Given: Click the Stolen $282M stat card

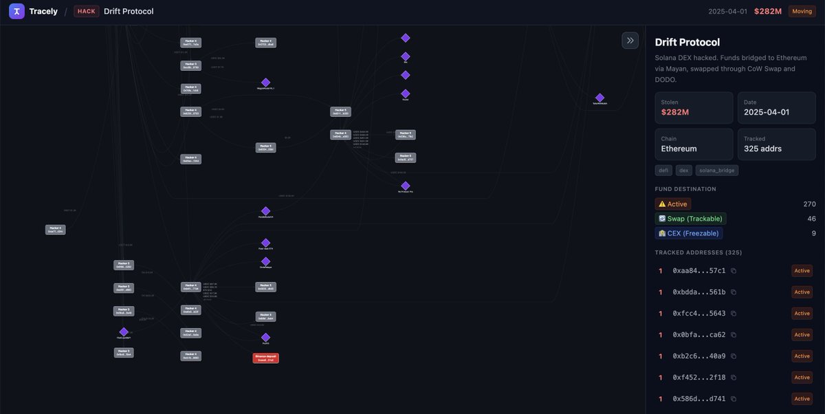Looking at the screenshot, I should (694, 108).
